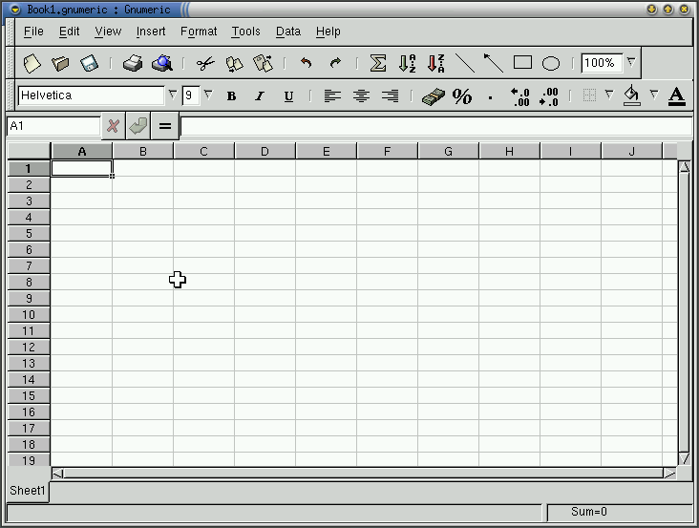Select the line drawing tool
699x528 pixels.
click(x=464, y=63)
